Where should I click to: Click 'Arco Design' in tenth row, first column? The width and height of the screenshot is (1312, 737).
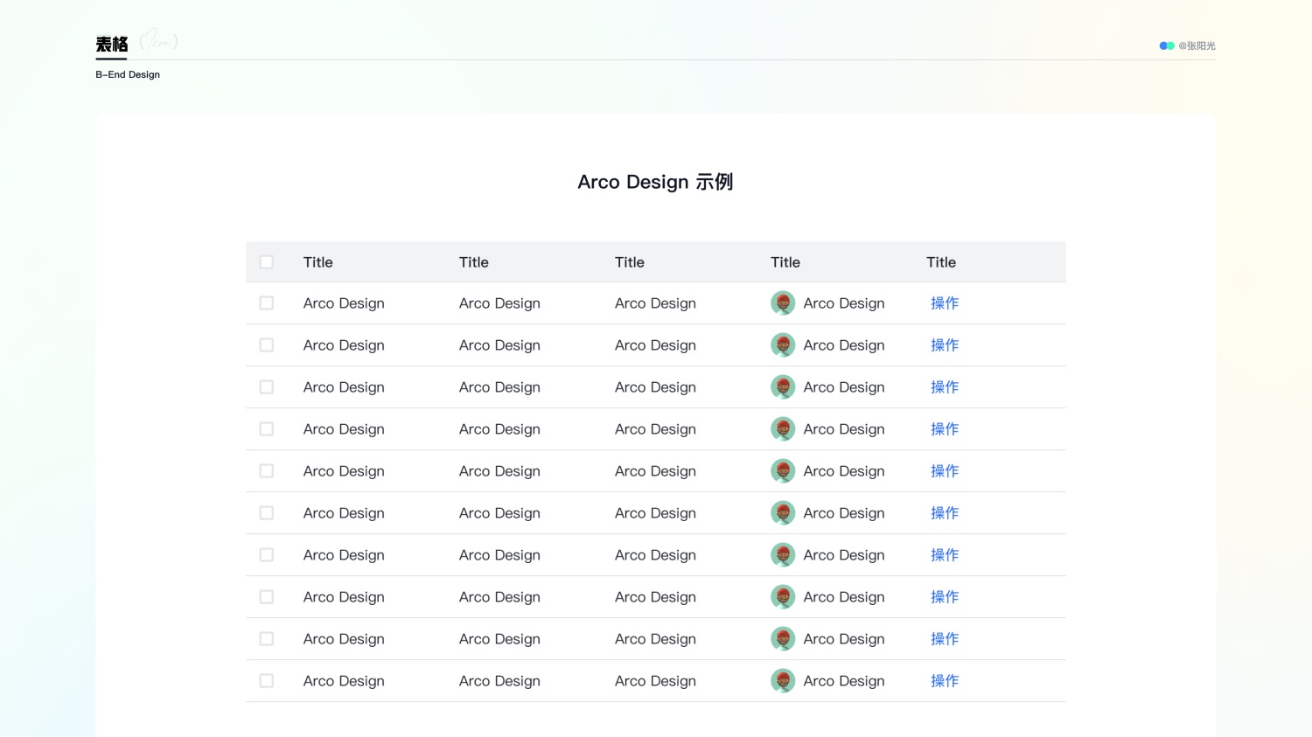(x=344, y=681)
